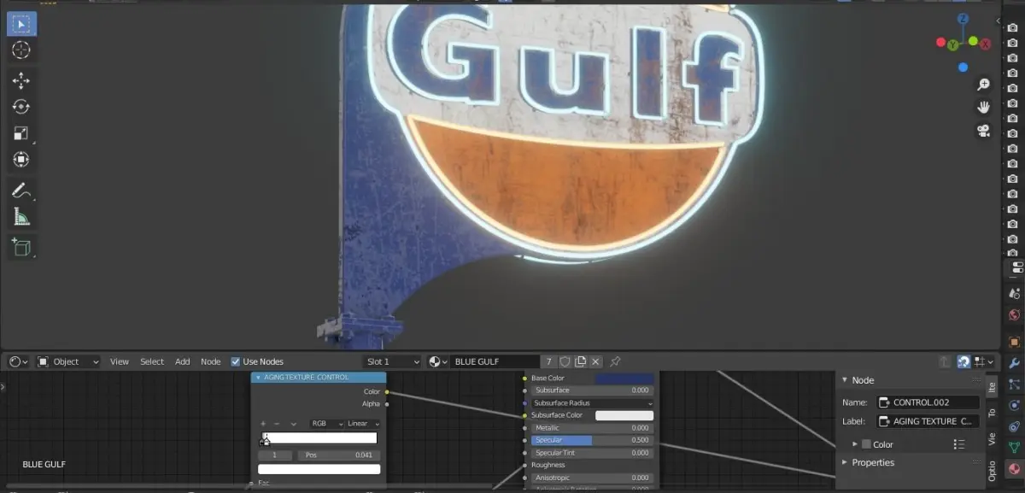1025x493 pixels.
Task: Open the Node menu
Action: click(x=211, y=361)
